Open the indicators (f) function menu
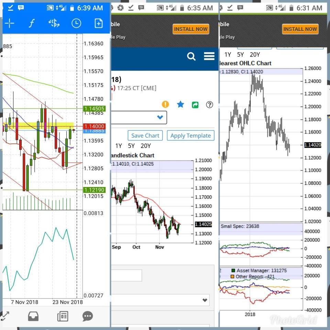The width and height of the screenshot is (330, 330). tap(32, 23)
